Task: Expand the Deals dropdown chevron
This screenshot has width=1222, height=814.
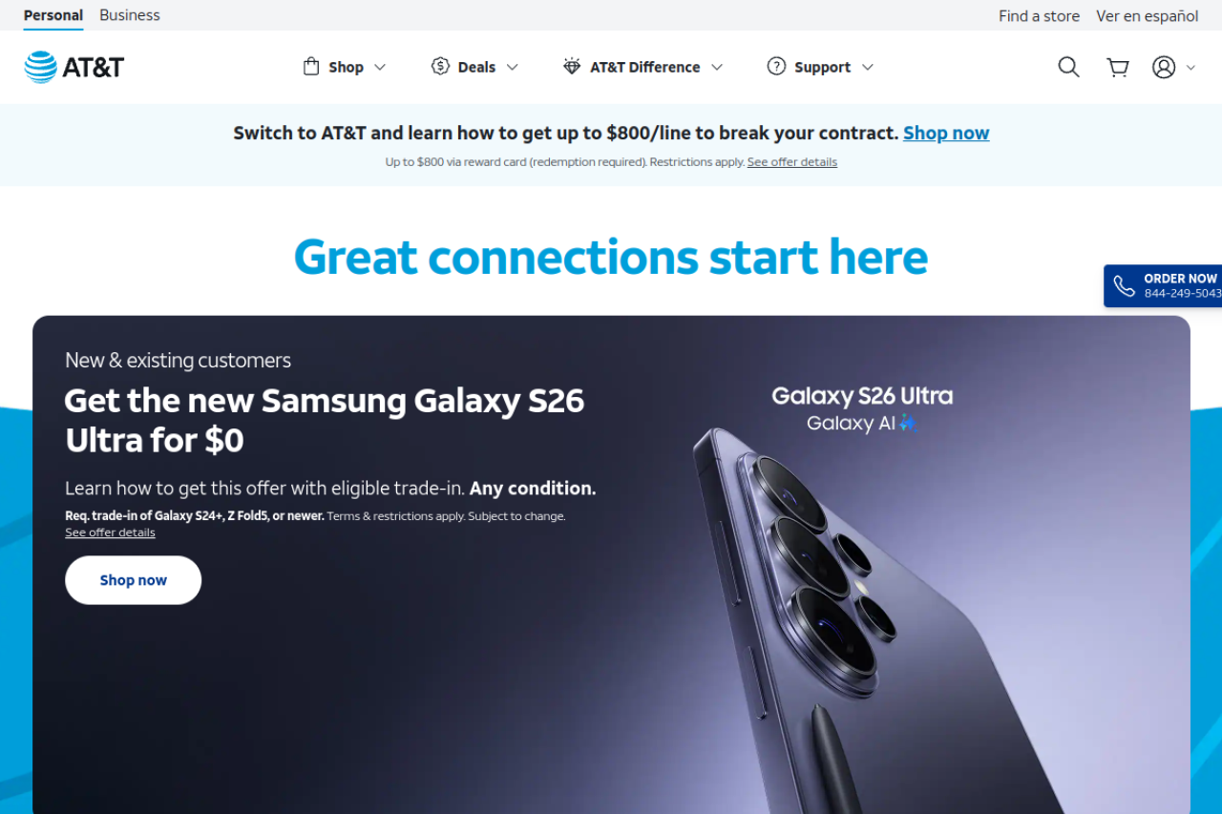Action: (x=512, y=67)
